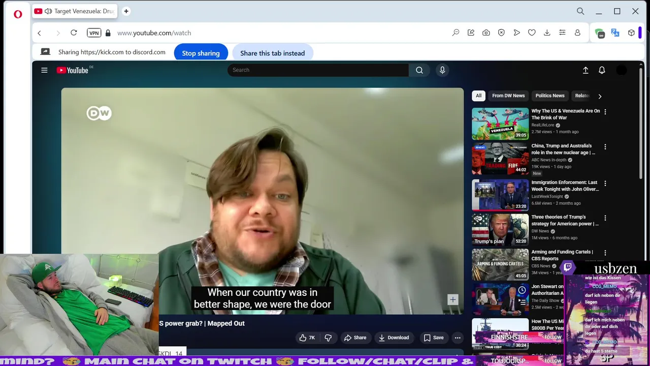
Task: Open Why The US & Venezuela video thumbnail
Action: pos(500,124)
